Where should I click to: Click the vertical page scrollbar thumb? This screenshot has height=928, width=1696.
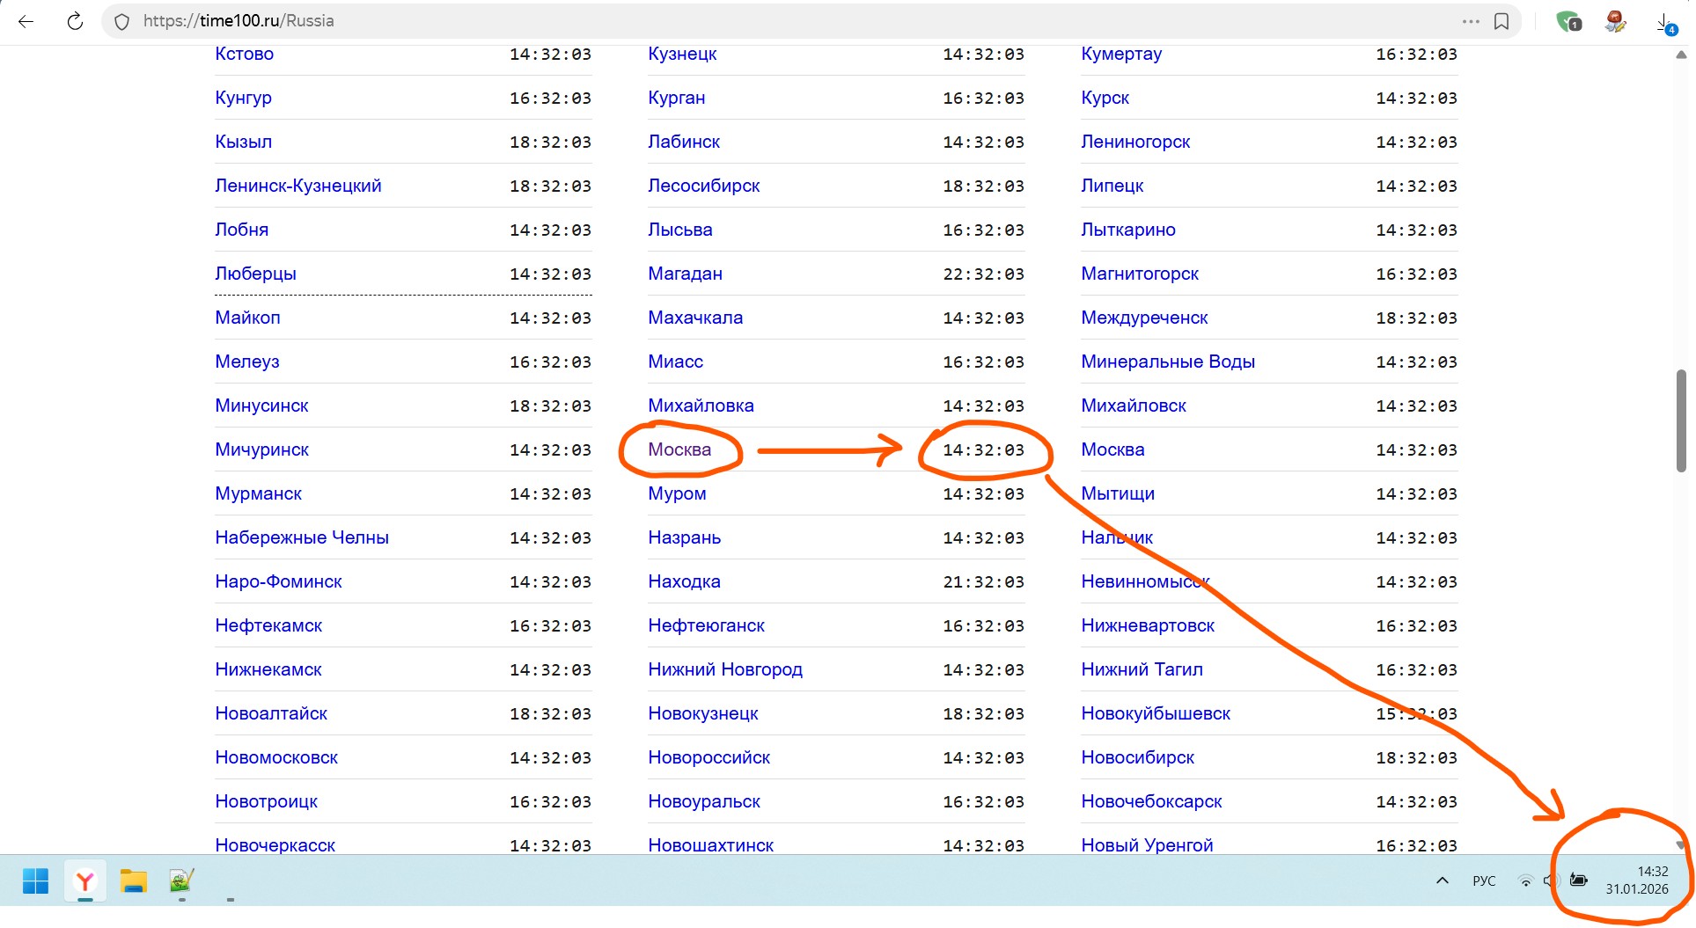point(1681,420)
